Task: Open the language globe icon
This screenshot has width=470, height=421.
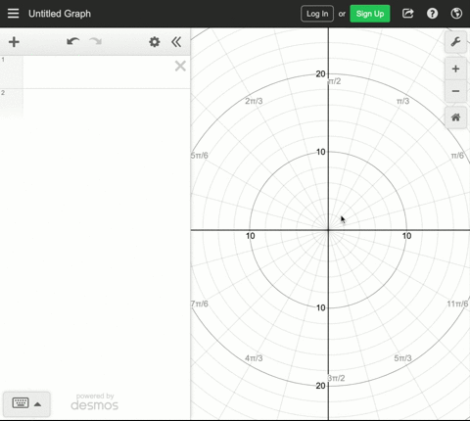Action: point(456,14)
